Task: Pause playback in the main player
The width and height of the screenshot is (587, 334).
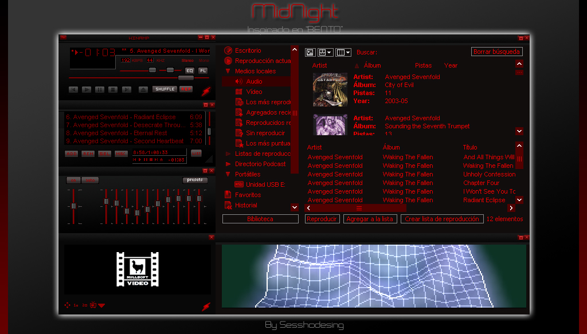Action: 100,89
